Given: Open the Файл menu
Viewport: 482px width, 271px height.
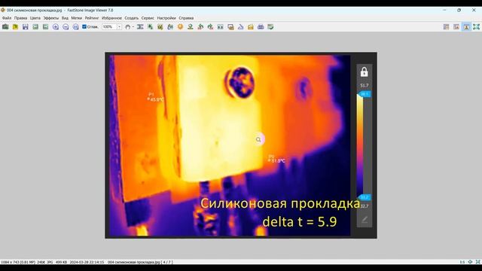Looking at the screenshot, I should click(7, 18).
